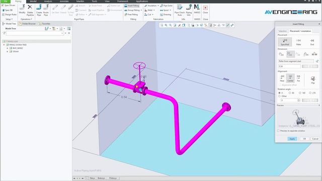The width and height of the screenshot is (322, 181).
Task: Open the Favorites tab
Action: [45, 24]
